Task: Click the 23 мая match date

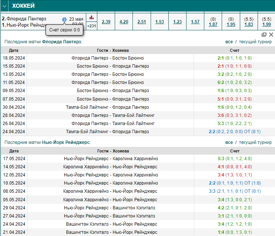Action: pos(76,19)
